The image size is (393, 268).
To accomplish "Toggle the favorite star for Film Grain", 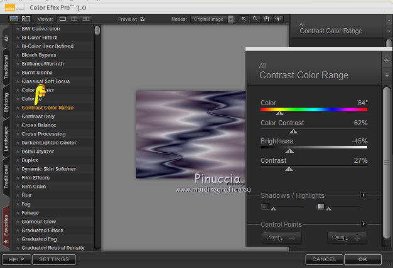I will pyautogui.click(x=18, y=187).
